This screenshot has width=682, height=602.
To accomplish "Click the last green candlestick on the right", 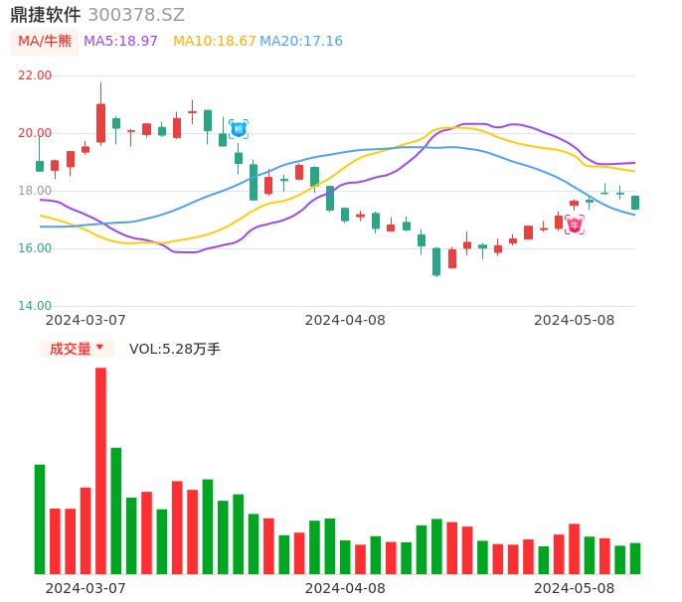I will (635, 203).
